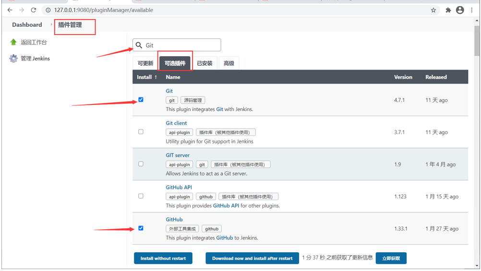
Task: Click Install without restart button
Action: coord(163,258)
